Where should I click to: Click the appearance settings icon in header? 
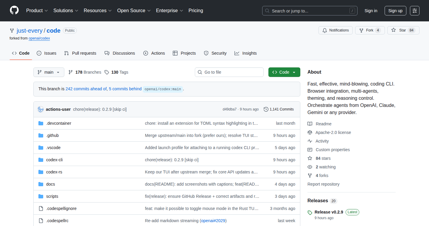click(x=415, y=11)
